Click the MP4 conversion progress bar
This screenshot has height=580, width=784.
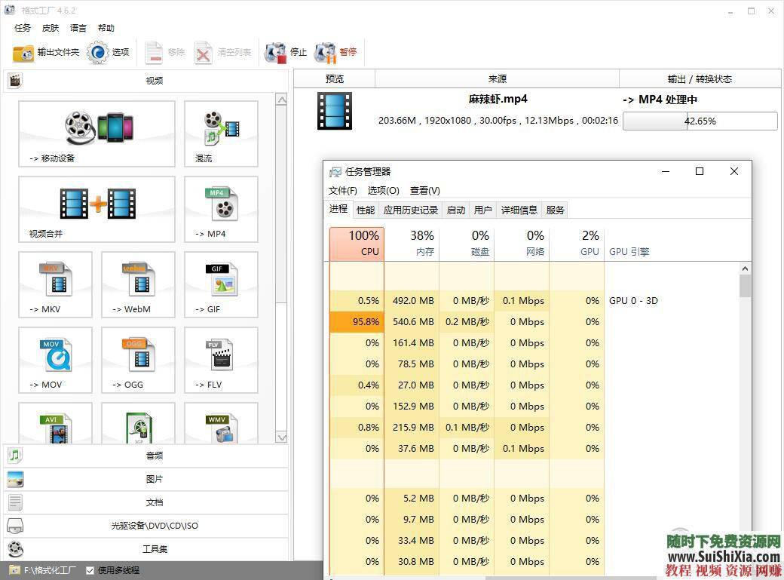click(700, 121)
